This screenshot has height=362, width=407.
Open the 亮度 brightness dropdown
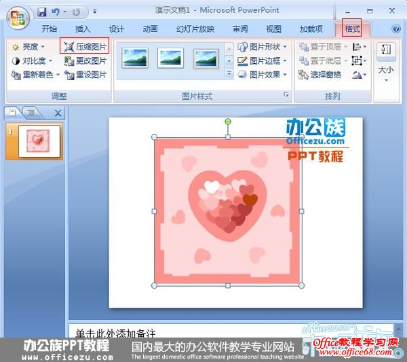coord(28,47)
